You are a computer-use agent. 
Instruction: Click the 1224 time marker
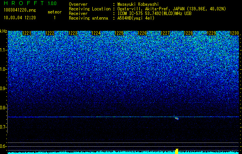[96, 33]
